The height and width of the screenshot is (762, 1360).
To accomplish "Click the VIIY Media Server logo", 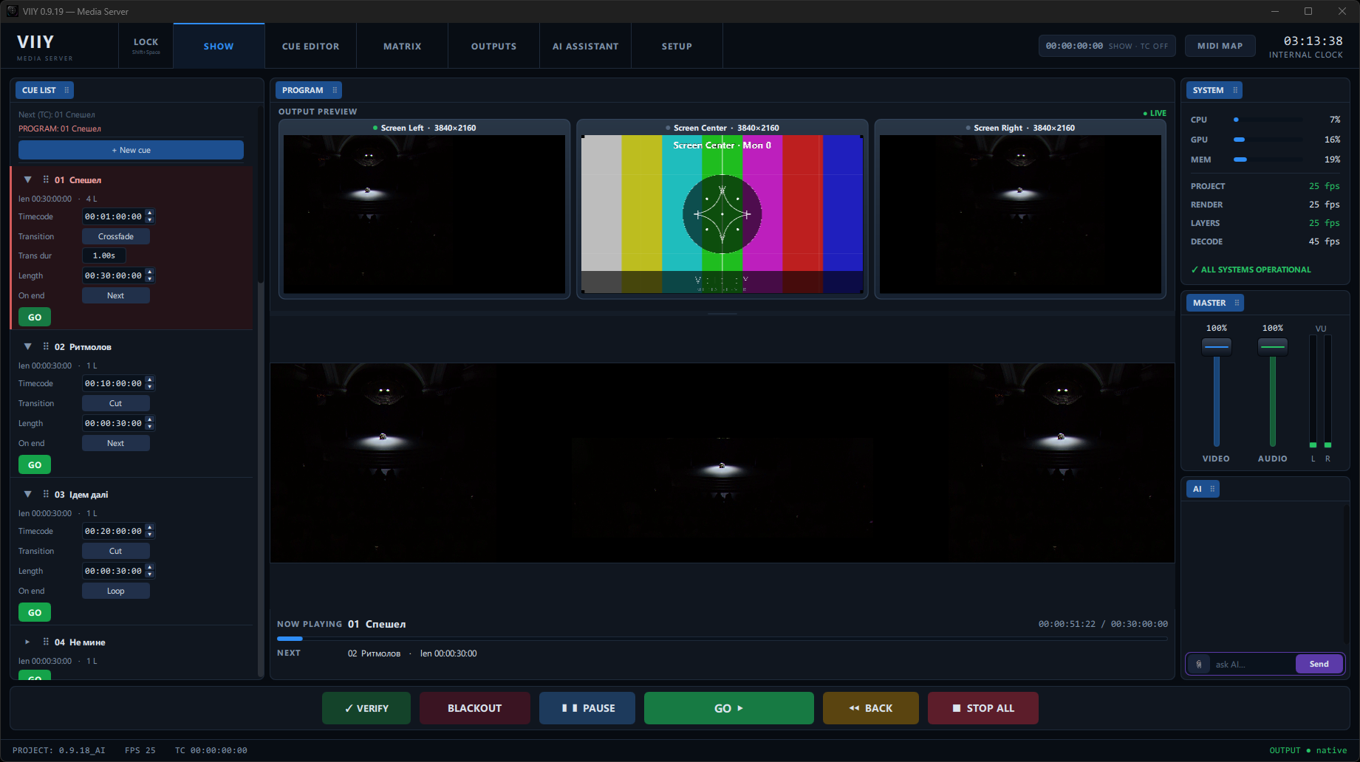I will (44, 47).
